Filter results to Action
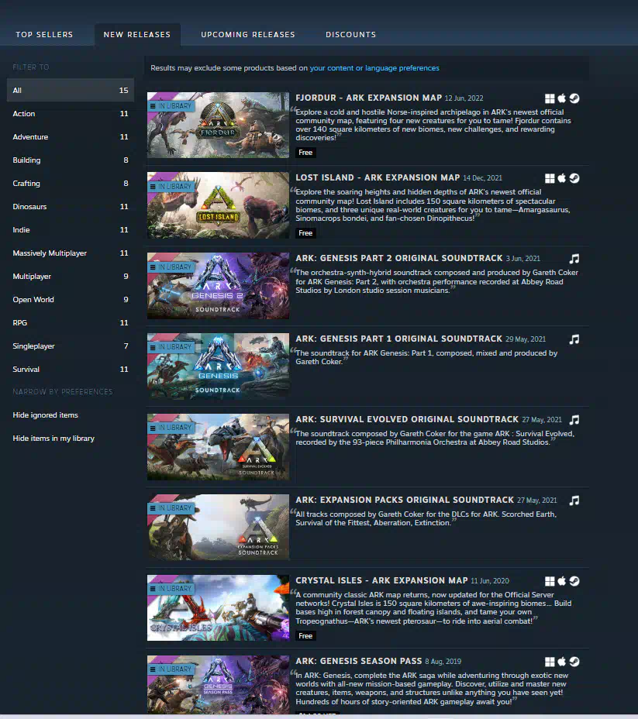Screen dimensions: 638x719 pos(71,114)
